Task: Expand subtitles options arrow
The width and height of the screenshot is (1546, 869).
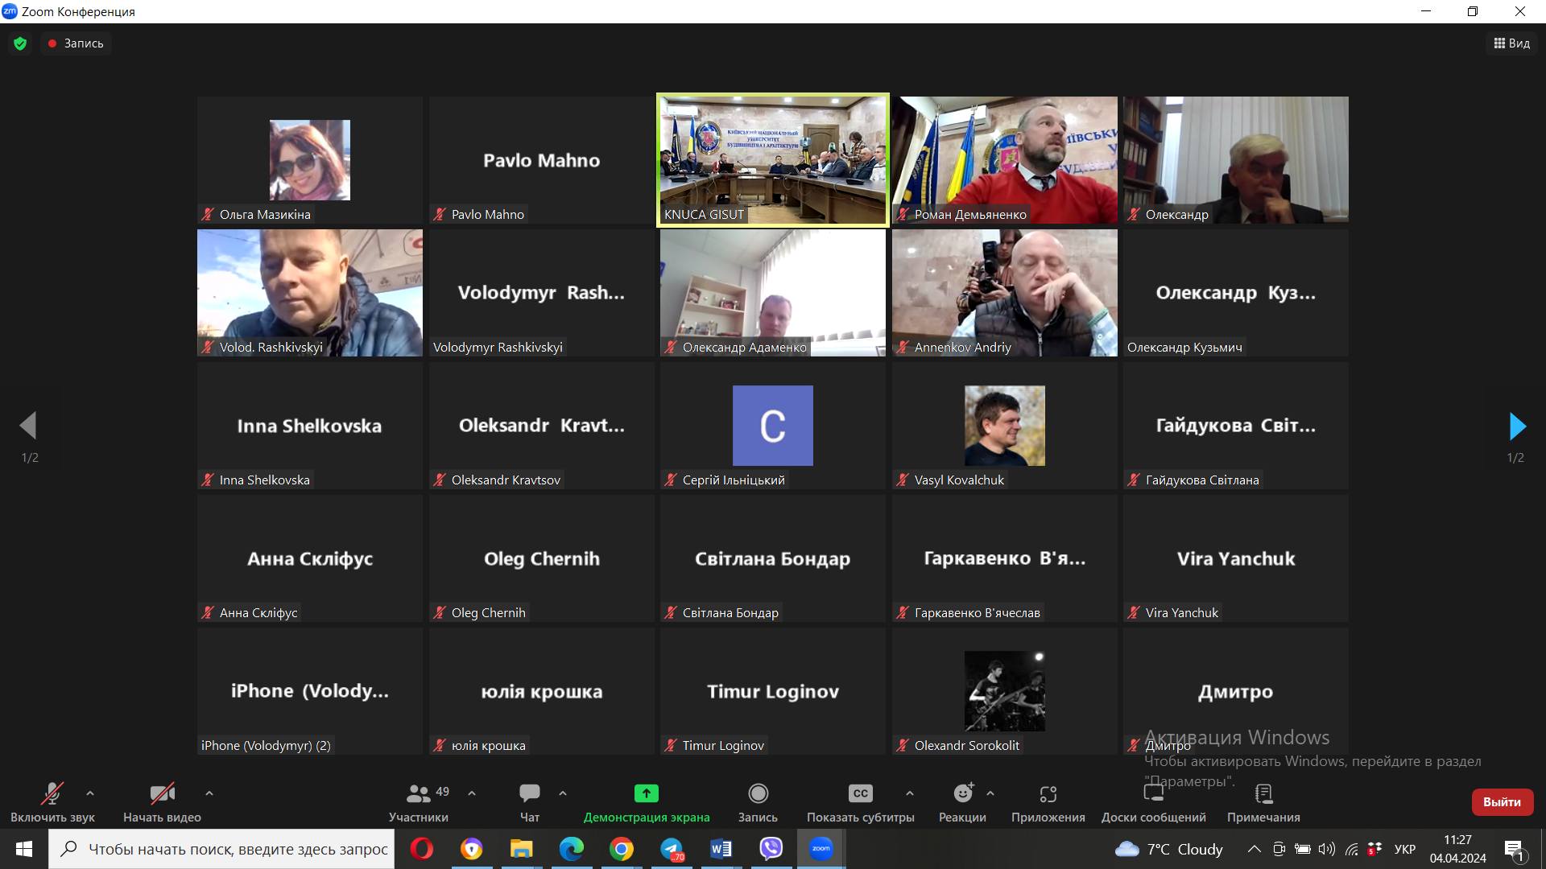Action: 910,793
